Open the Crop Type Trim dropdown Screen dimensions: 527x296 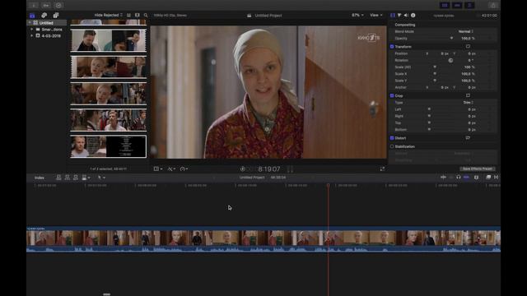(x=469, y=103)
